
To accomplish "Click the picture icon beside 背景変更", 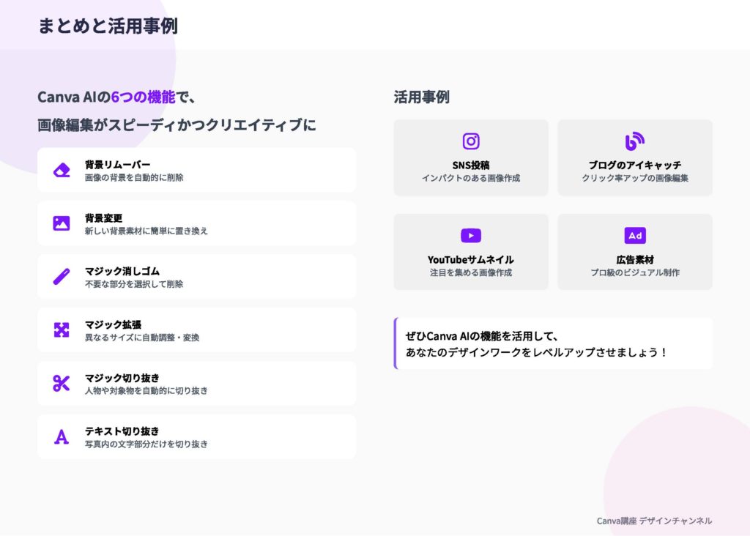I will (x=62, y=223).
